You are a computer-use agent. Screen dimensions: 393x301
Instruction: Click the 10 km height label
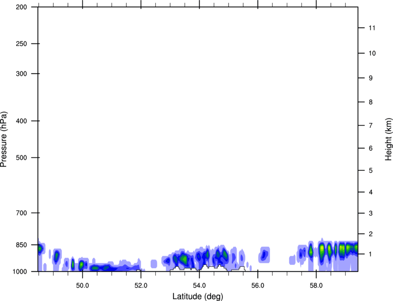click(372, 53)
